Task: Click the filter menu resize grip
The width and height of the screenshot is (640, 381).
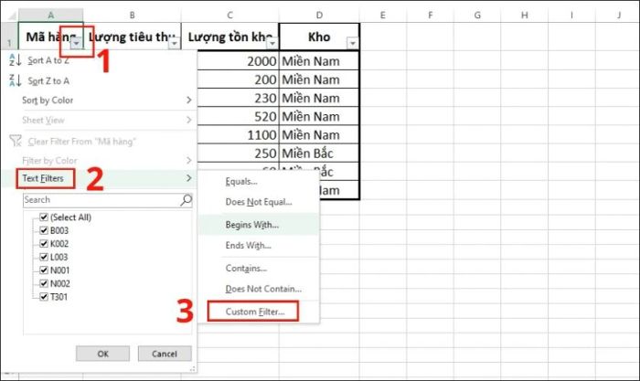Action: [x=192, y=369]
